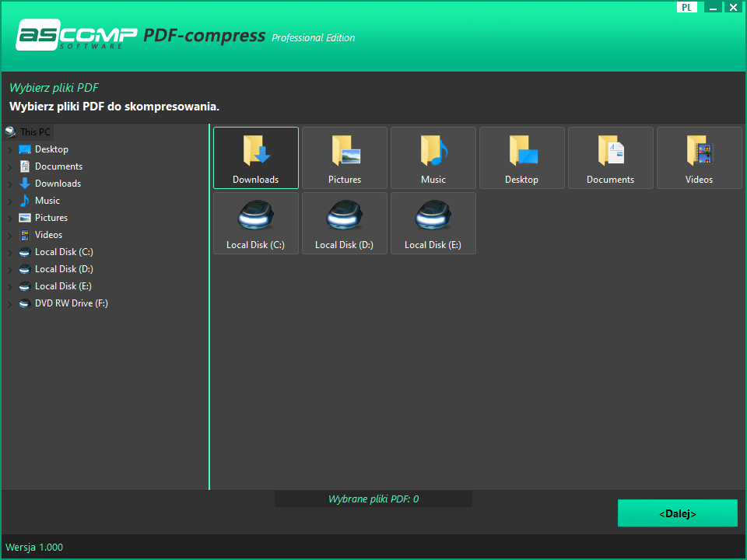Expand the Local Disk (C:) tree node
Image resolution: width=747 pixels, height=560 pixels.
(x=9, y=253)
